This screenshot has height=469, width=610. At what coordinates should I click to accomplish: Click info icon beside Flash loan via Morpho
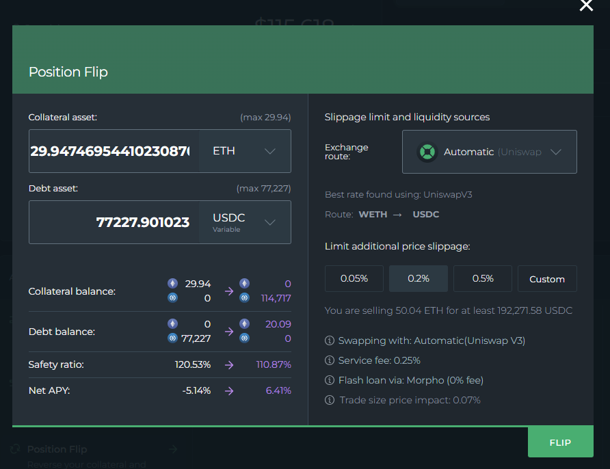(330, 380)
